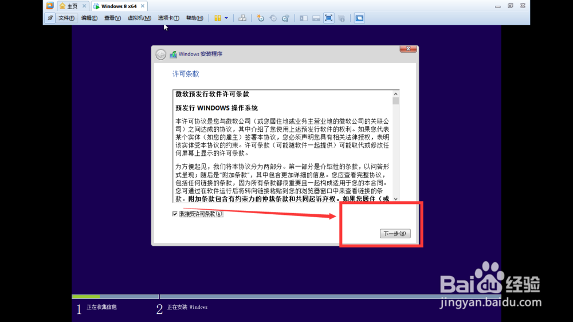This screenshot has width=573, height=322.
Task: Take a snapshot of the virtual machine
Action: (261, 18)
